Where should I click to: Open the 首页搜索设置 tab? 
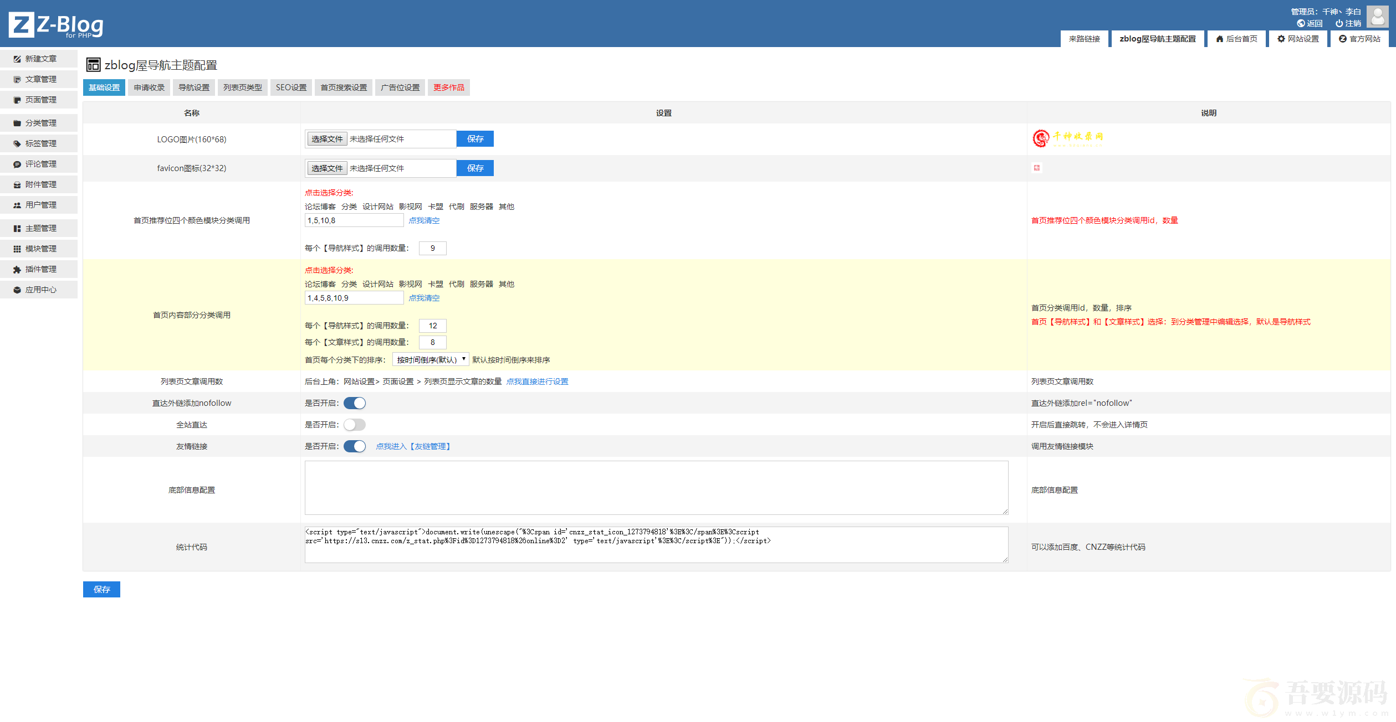(344, 87)
